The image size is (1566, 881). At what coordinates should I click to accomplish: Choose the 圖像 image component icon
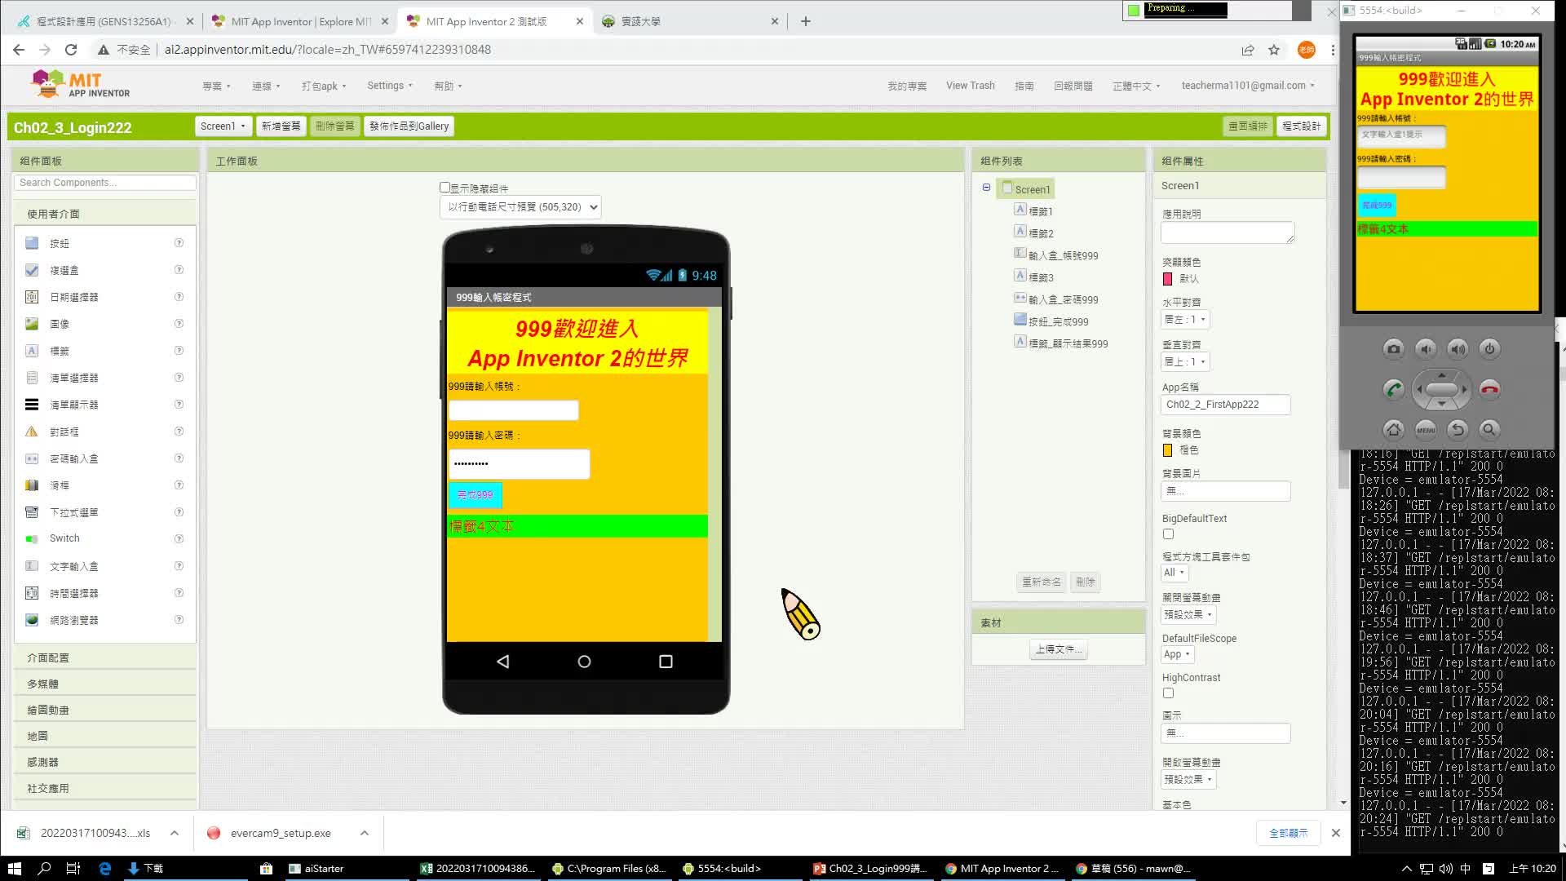tap(32, 324)
